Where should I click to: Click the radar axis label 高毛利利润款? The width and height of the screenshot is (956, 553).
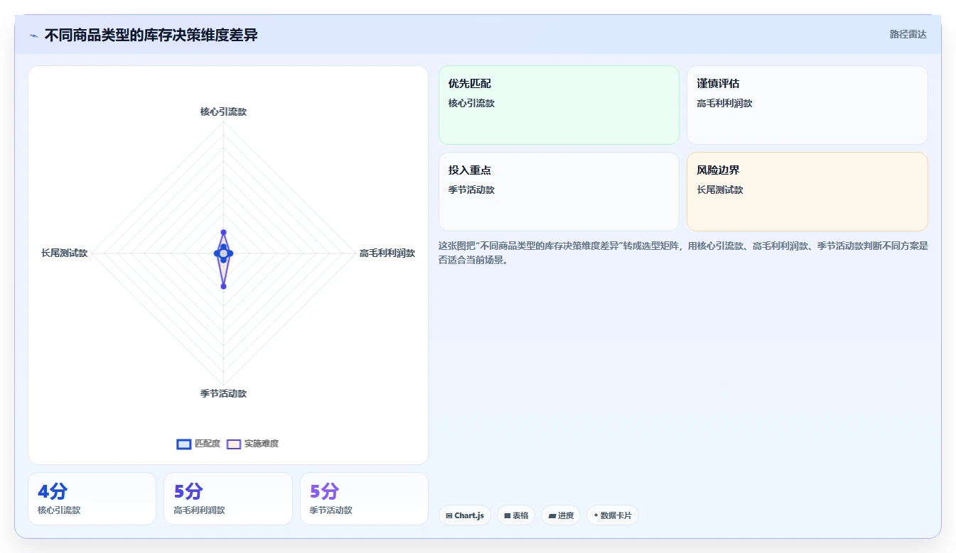(x=387, y=253)
